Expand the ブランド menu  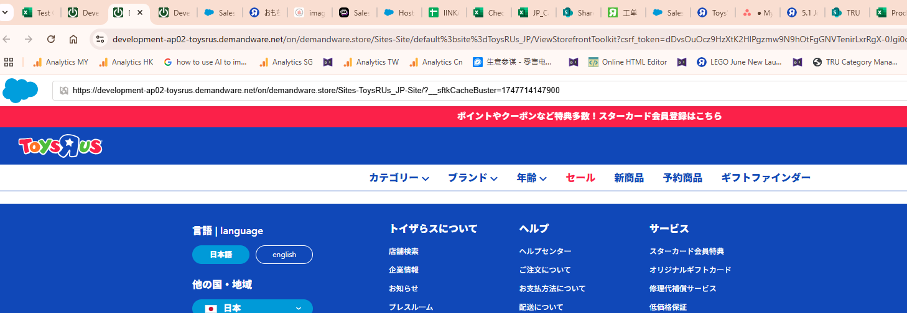473,178
